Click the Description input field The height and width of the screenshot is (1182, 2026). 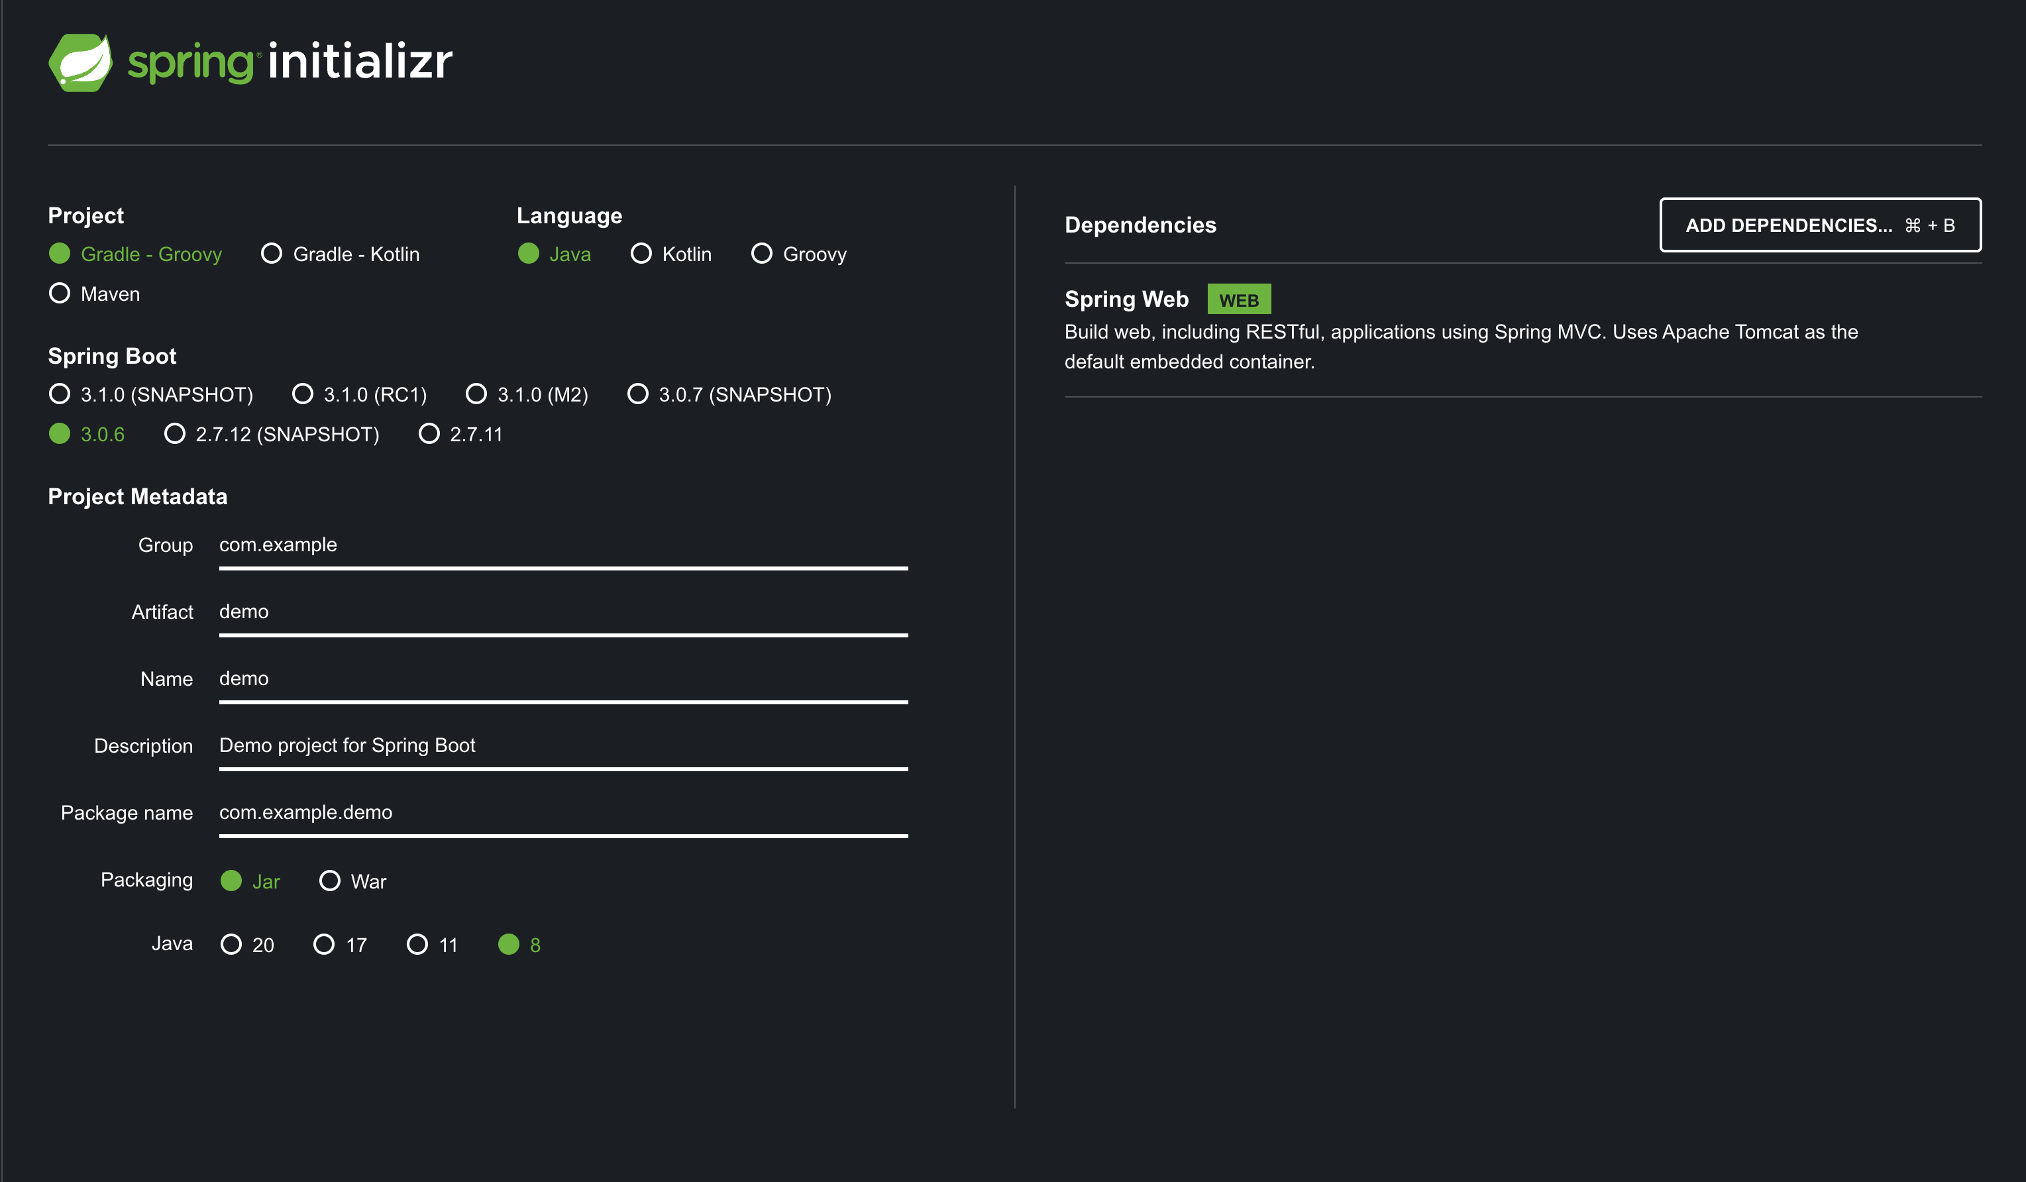point(562,745)
